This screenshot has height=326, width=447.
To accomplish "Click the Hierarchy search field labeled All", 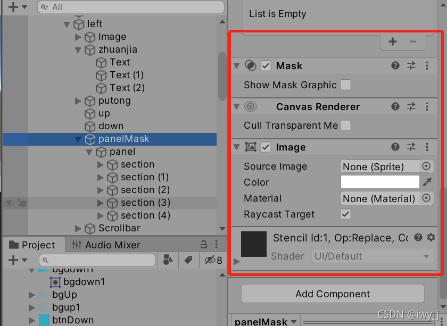I will tap(130, 8).
